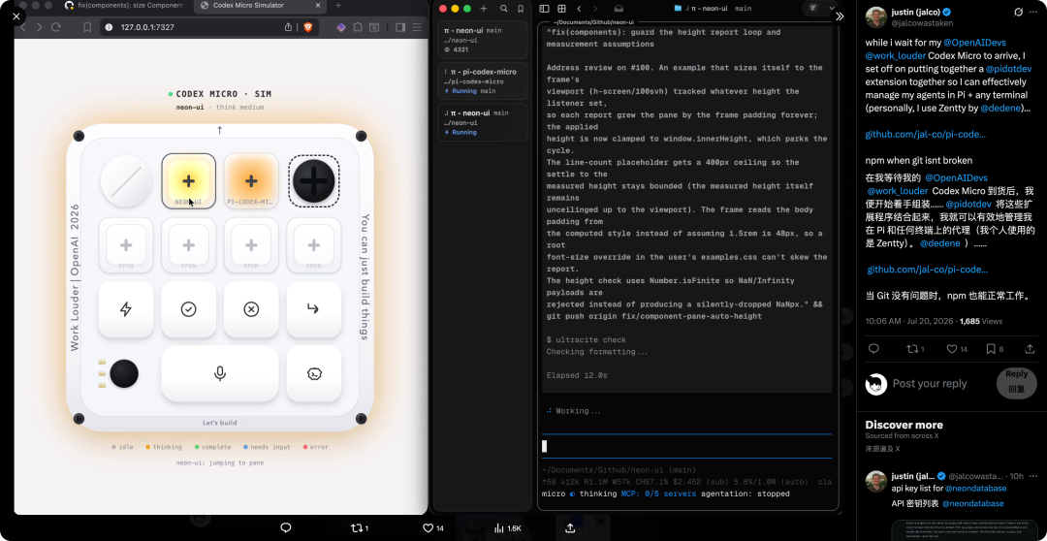Click the lightning bolt key on simulator
The height and width of the screenshot is (541, 1047).
click(x=125, y=309)
